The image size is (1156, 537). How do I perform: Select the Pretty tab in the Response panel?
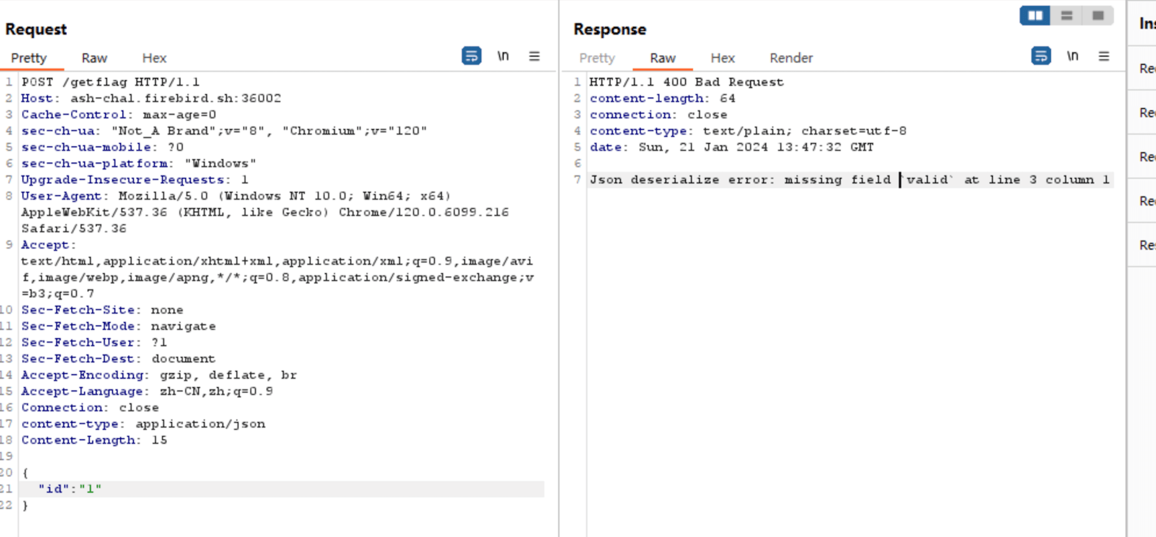click(597, 58)
